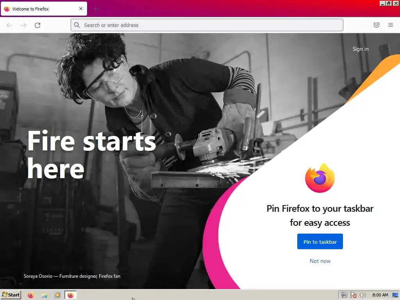The width and height of the screenshot is (400, 300).
Task: Dismiss with the Not now link
Action: point(320,261)
